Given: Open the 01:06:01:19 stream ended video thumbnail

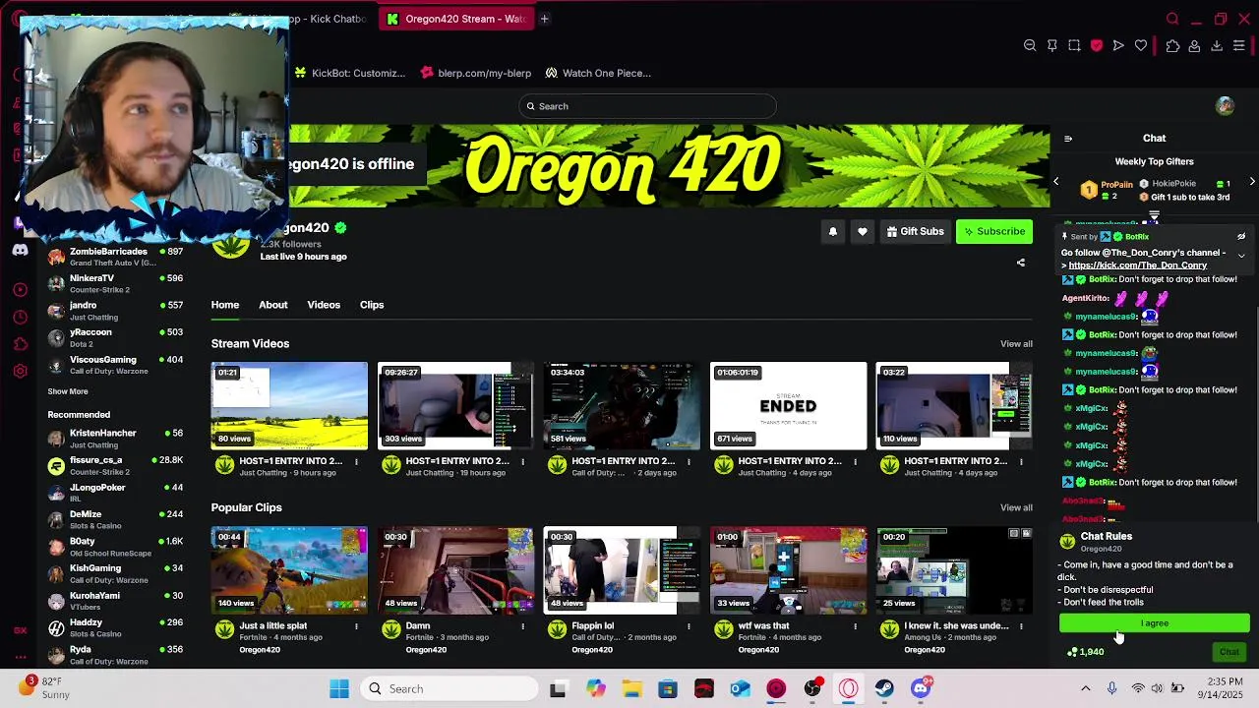Looking at the screenshot, I should point(789,406).
